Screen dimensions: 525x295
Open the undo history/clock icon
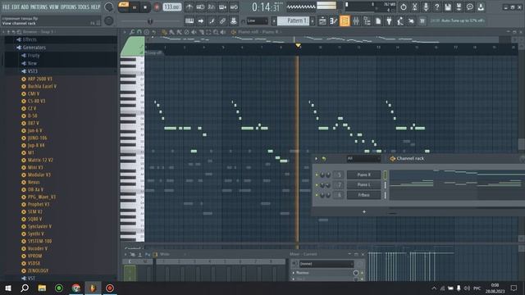404,7
